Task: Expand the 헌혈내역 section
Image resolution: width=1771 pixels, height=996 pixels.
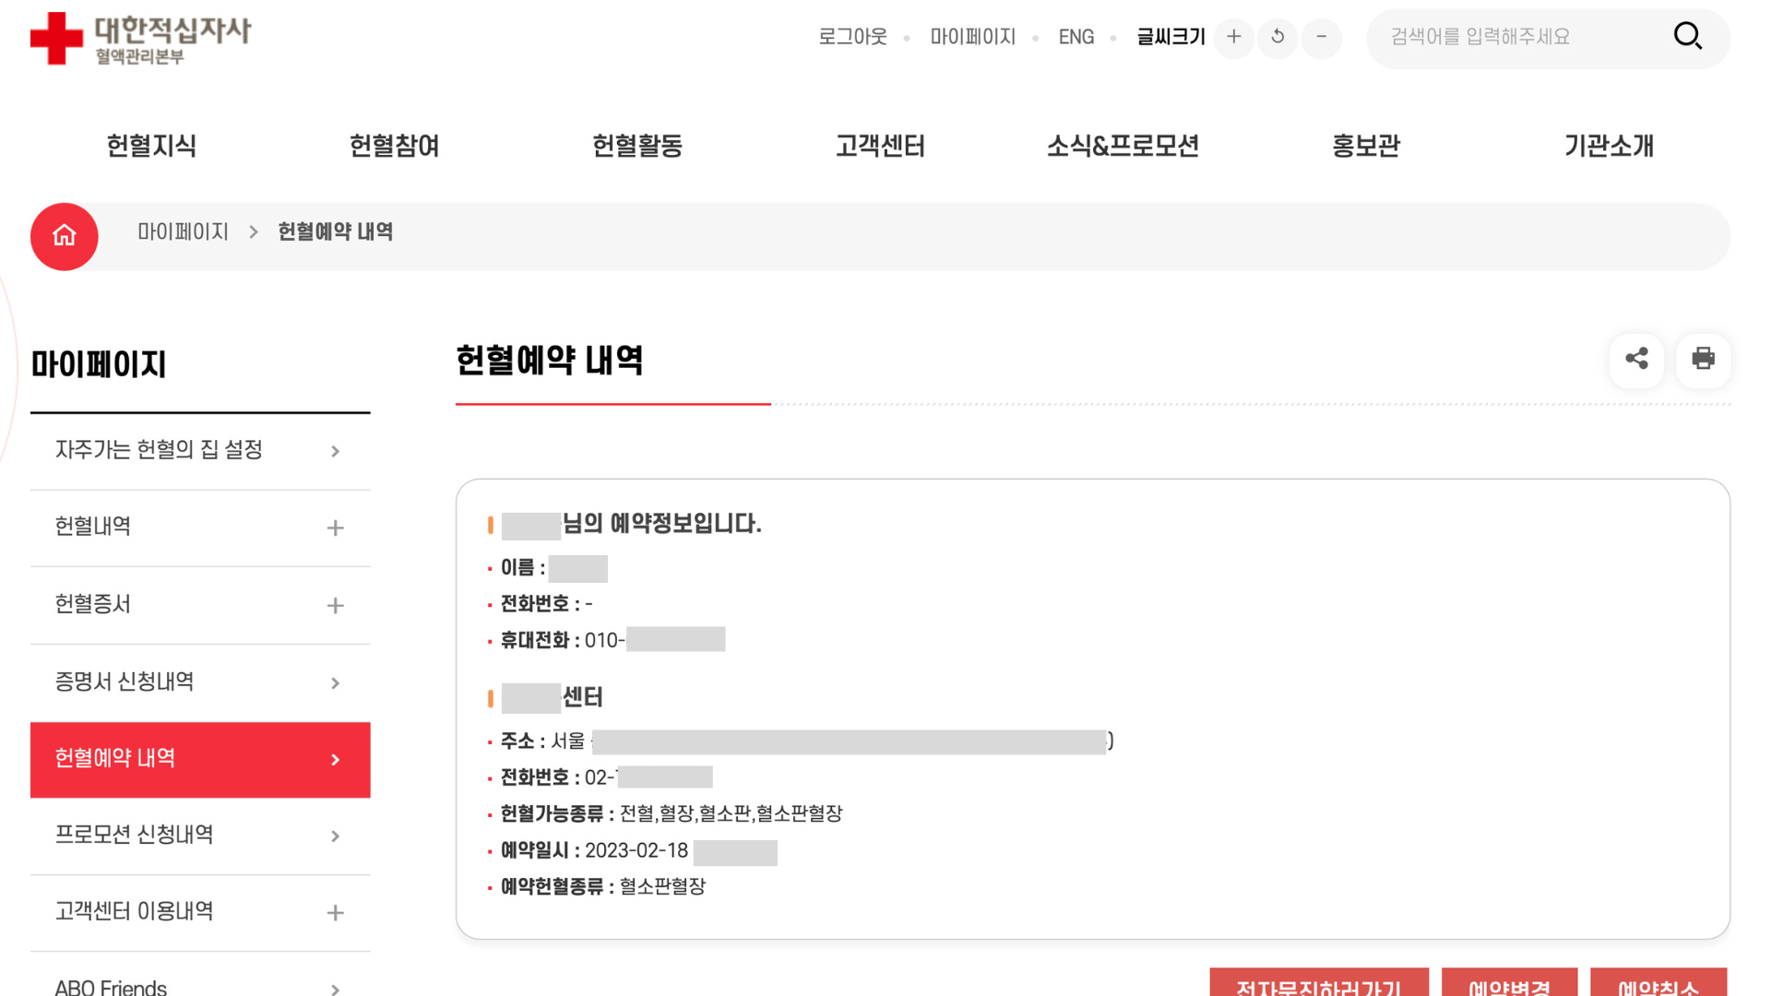Action: [335, 528]
